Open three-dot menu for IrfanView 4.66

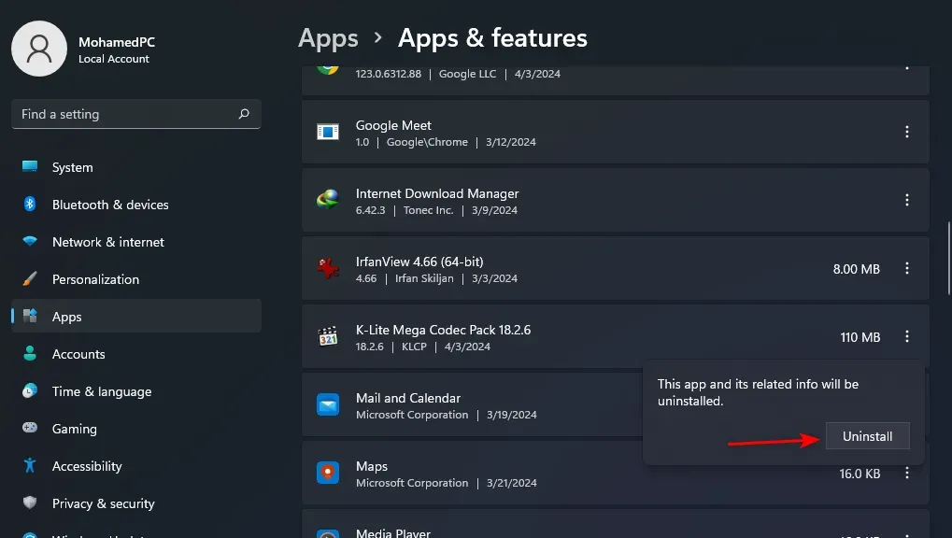[x=907, y=268]
